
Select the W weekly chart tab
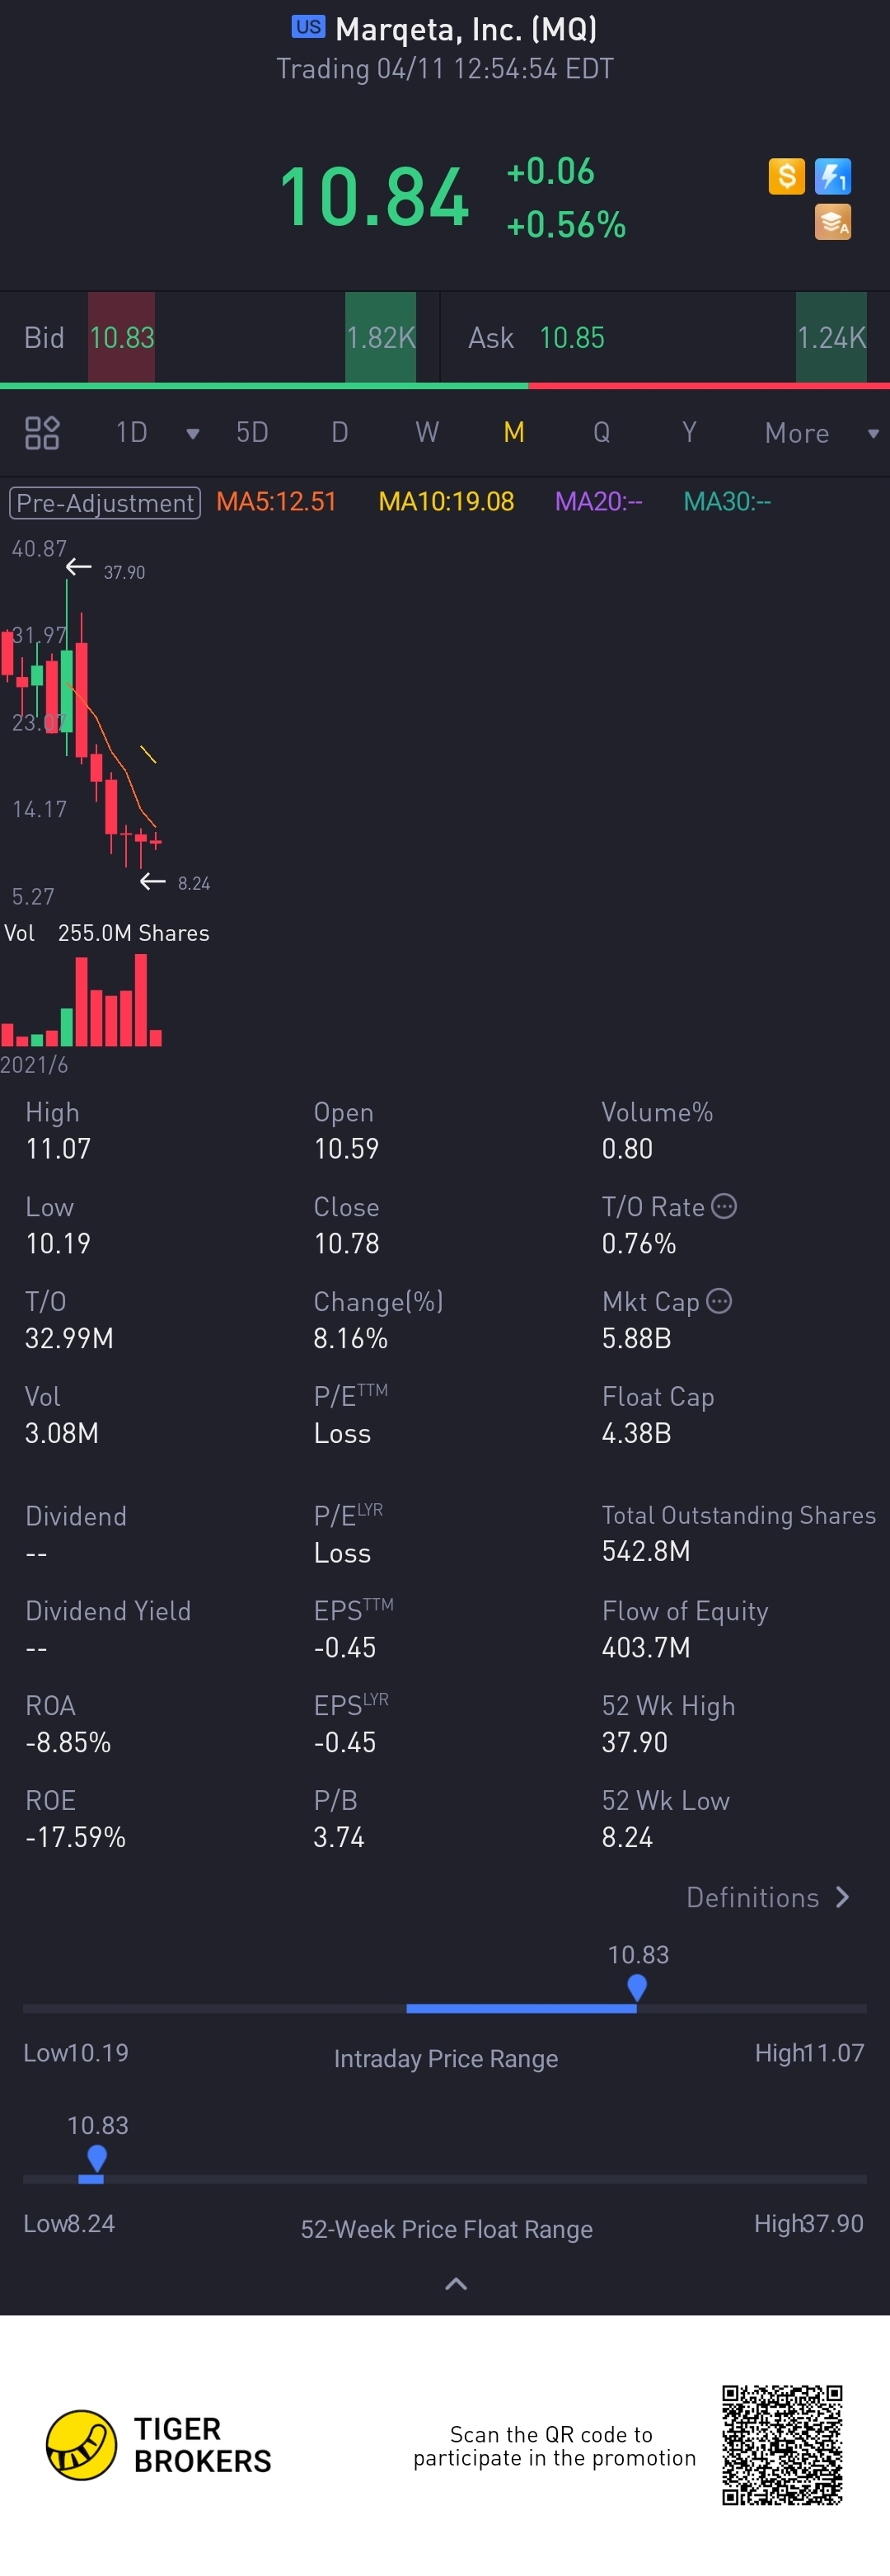pyautogui.click(x=427, y=432)
